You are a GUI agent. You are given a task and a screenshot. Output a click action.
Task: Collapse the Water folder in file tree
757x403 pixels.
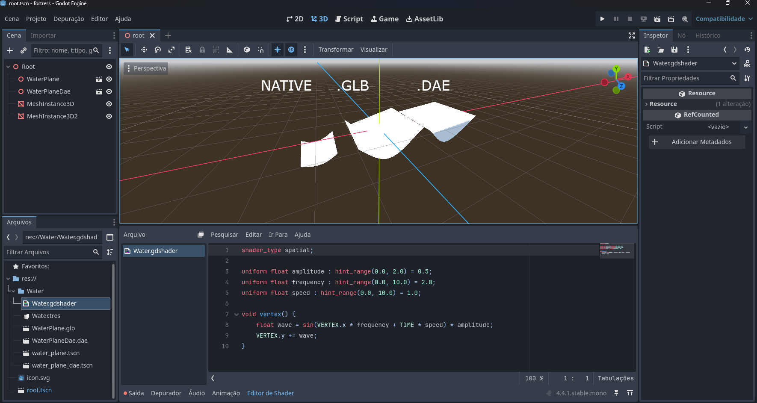pyautogui.click(x=13, y=291)
